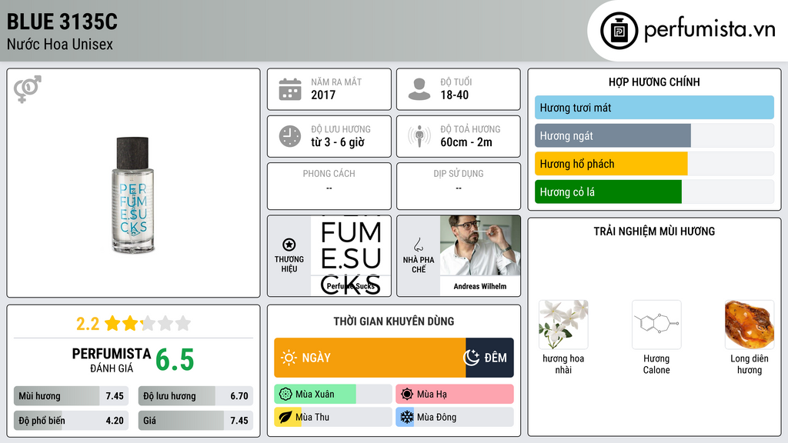The image size is (788, 443).
Task: Click the 60cm - 2m value
Action: 466,142
